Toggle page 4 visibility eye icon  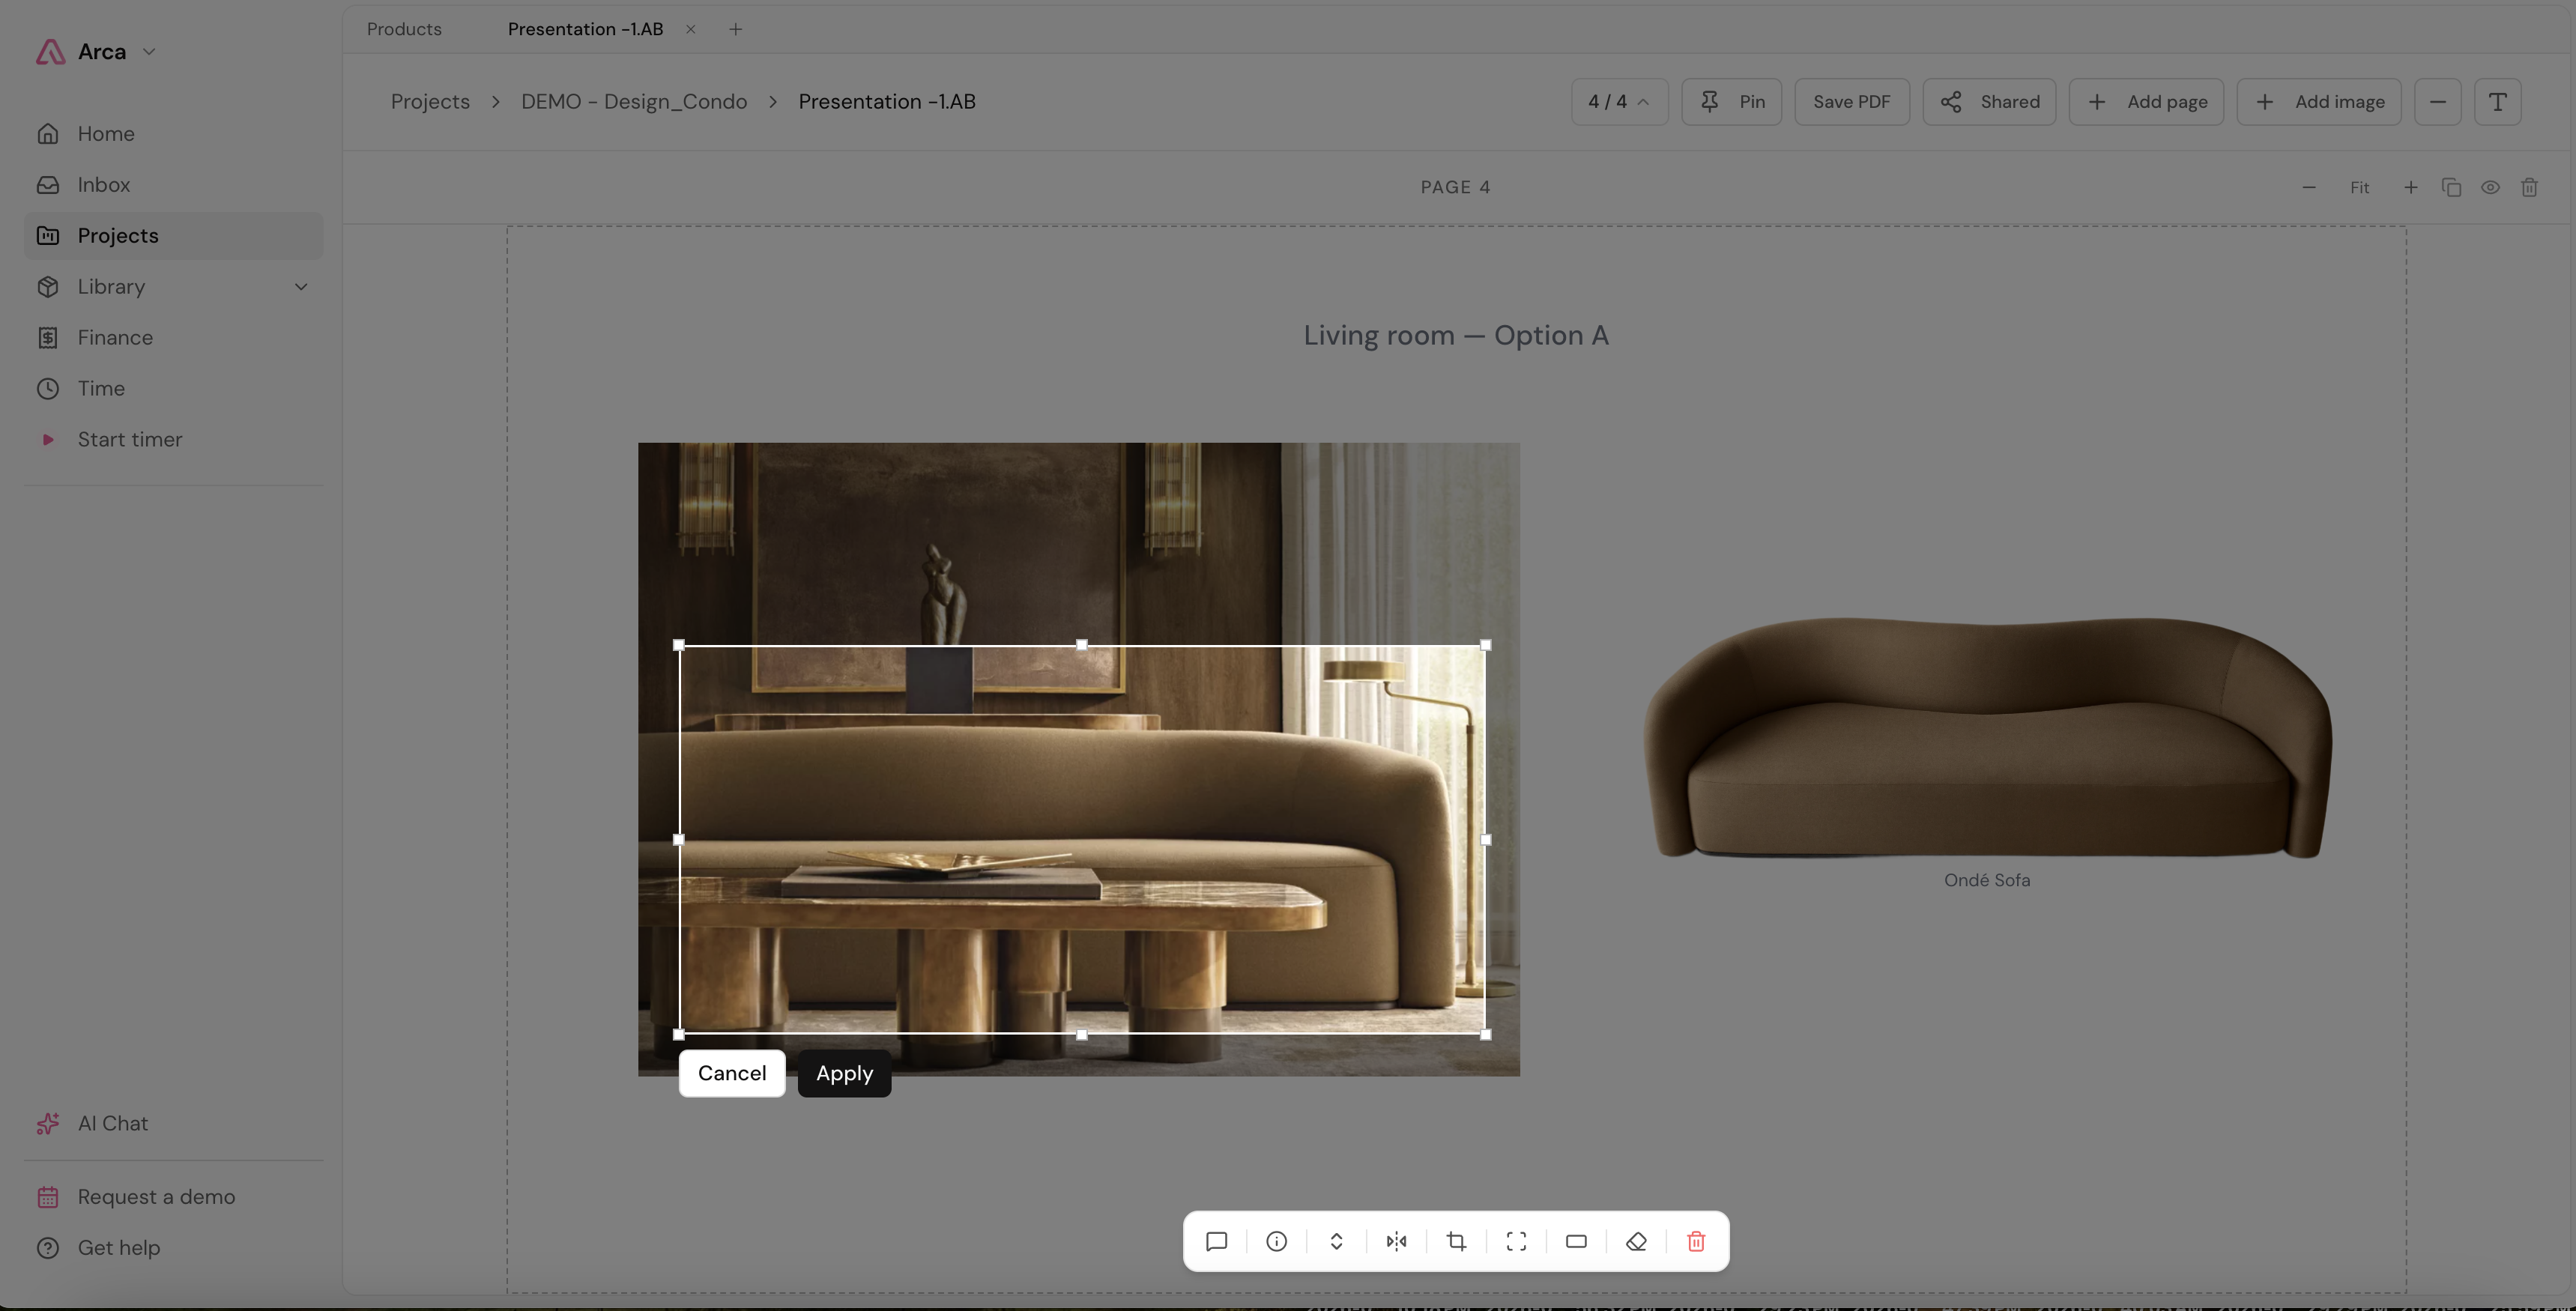point(2490,187)
